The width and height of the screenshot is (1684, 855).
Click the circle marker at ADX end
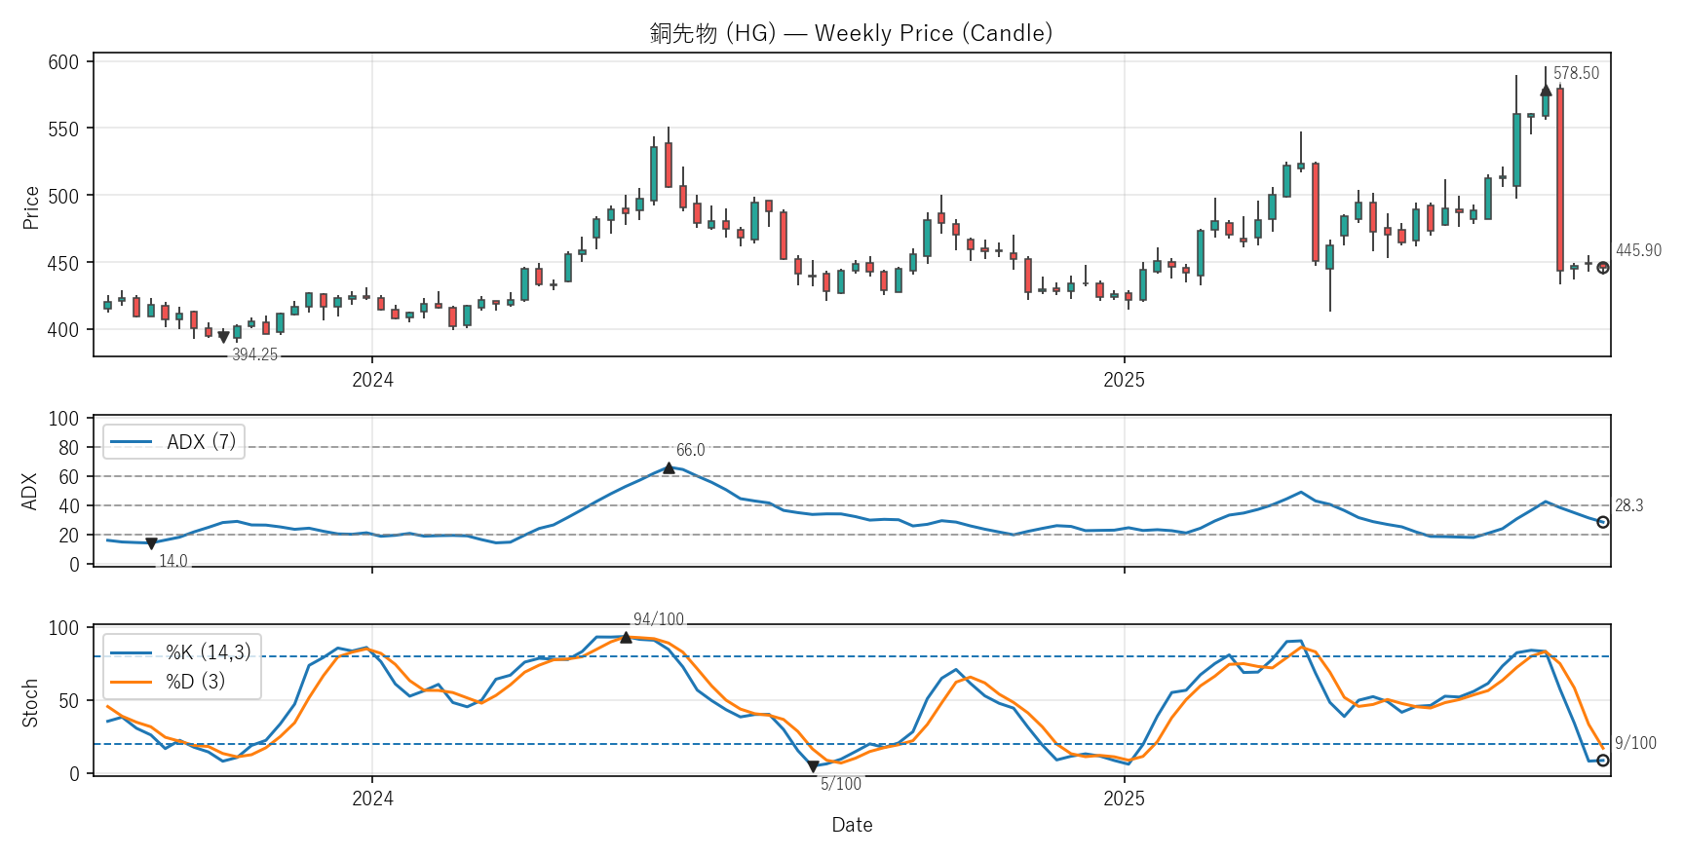1603,522
